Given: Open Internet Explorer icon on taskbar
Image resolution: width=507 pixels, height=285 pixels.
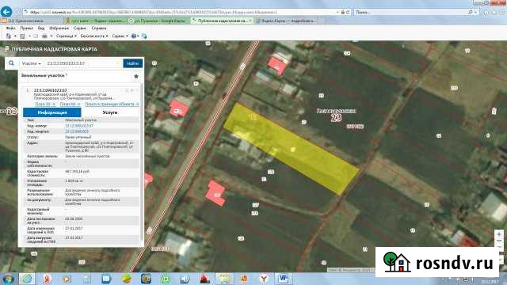Looking at the screenshot, I should click(x=27, y=278).
